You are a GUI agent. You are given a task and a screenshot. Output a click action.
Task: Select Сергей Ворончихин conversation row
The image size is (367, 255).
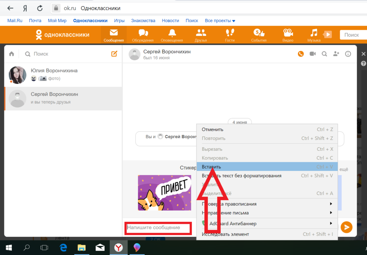63,98
